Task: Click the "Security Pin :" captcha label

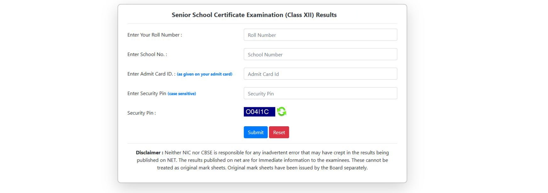Action: [x=141, y=113]
